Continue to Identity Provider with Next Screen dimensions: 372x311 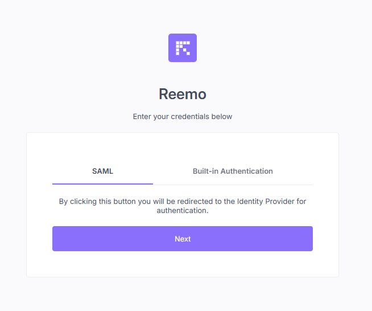tap(183, 239)
